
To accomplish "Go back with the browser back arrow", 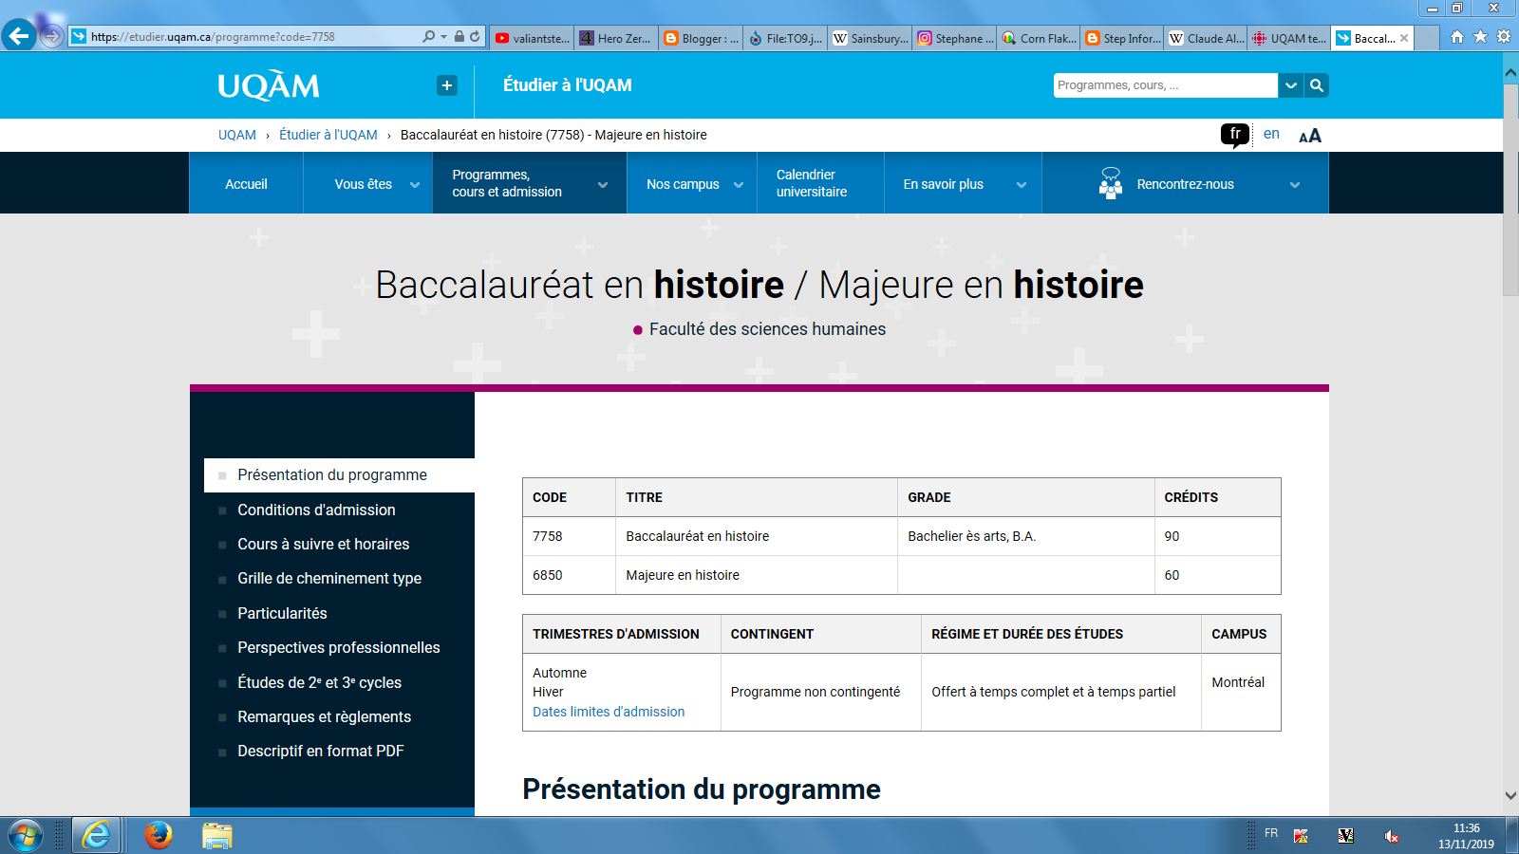I will (x=19, y=36).
